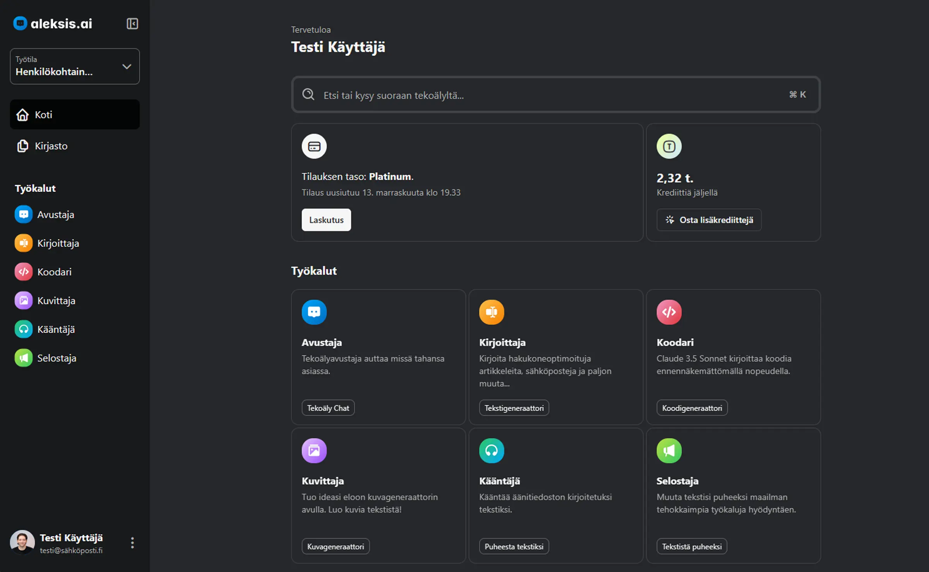Open Tekoäly Chat from the Avustaja card

(328, 407)
